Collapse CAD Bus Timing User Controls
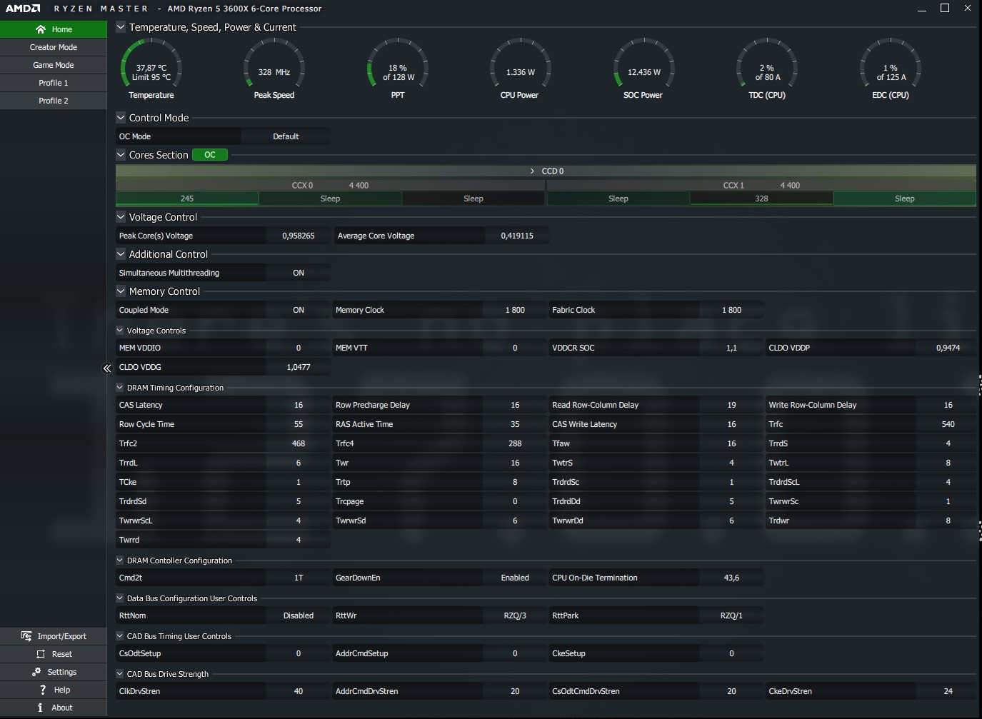The width and height of the screenshot is (982, 719). click(120, 636)
